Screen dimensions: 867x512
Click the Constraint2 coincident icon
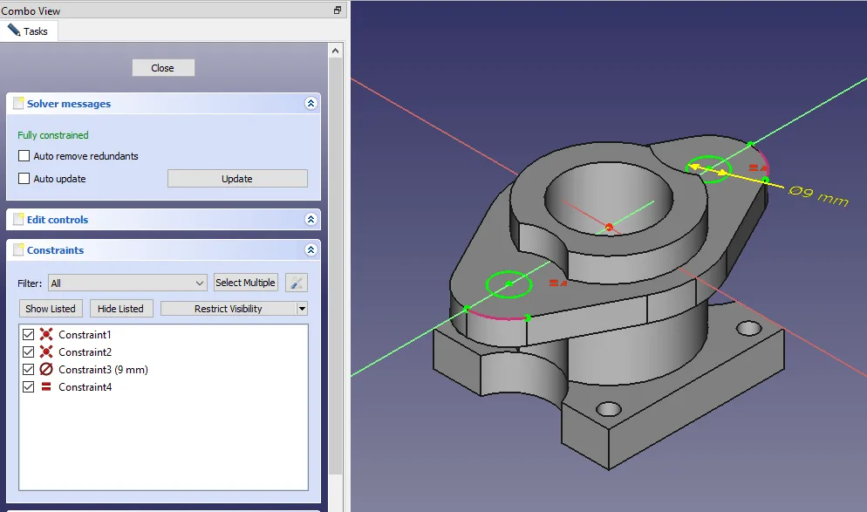coord(46,352)
